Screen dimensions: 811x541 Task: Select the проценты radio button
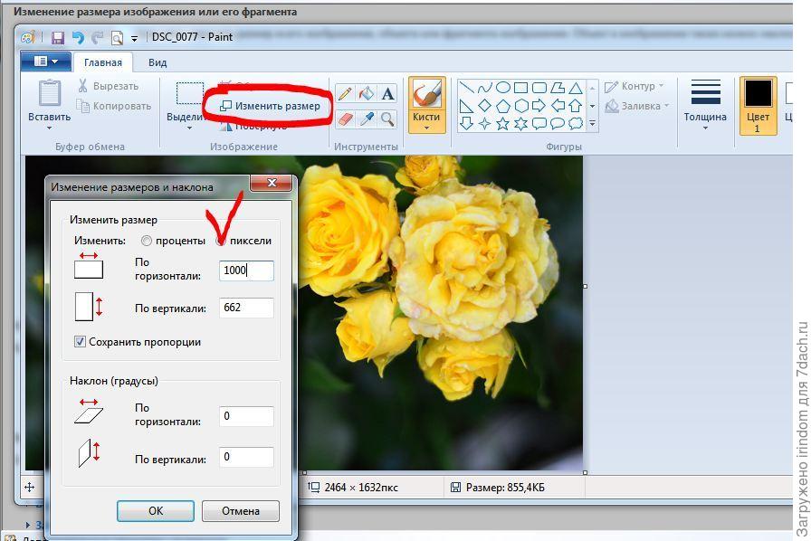[147, 241]
